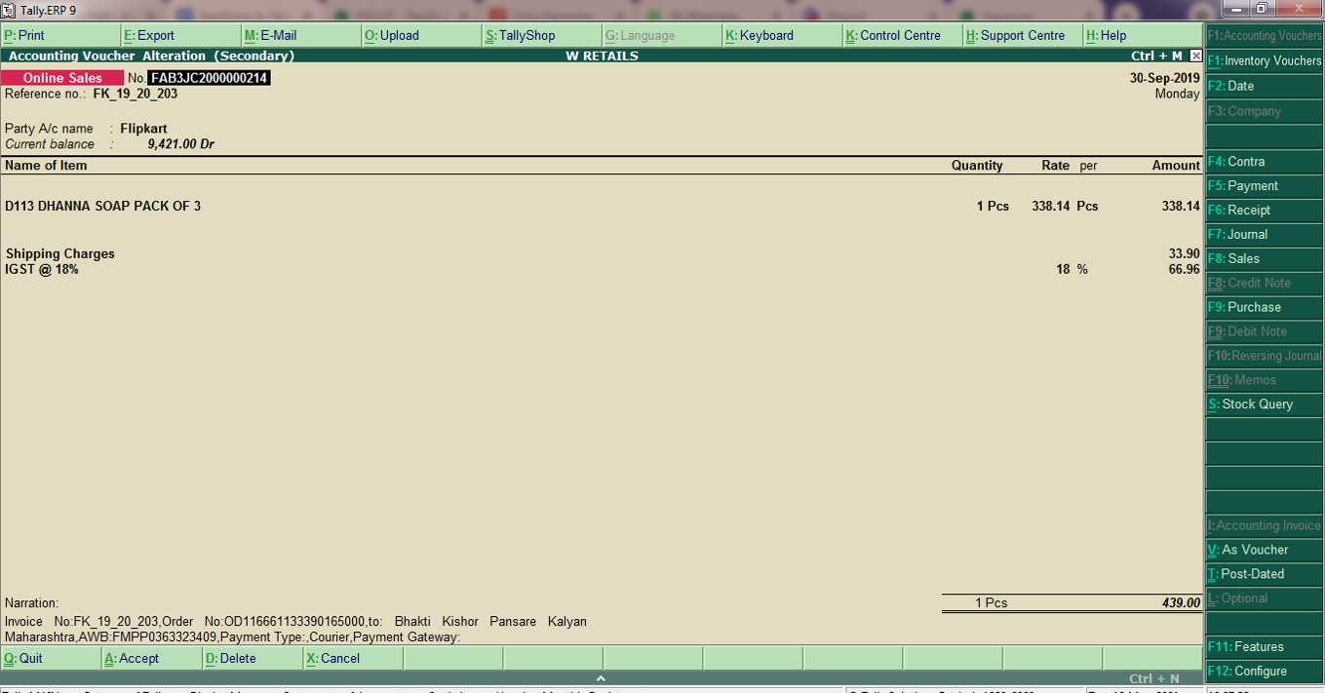Viewport: 1325px width, 693px height.
Task: Click F2 Date button
Action: click(1265, 86)
